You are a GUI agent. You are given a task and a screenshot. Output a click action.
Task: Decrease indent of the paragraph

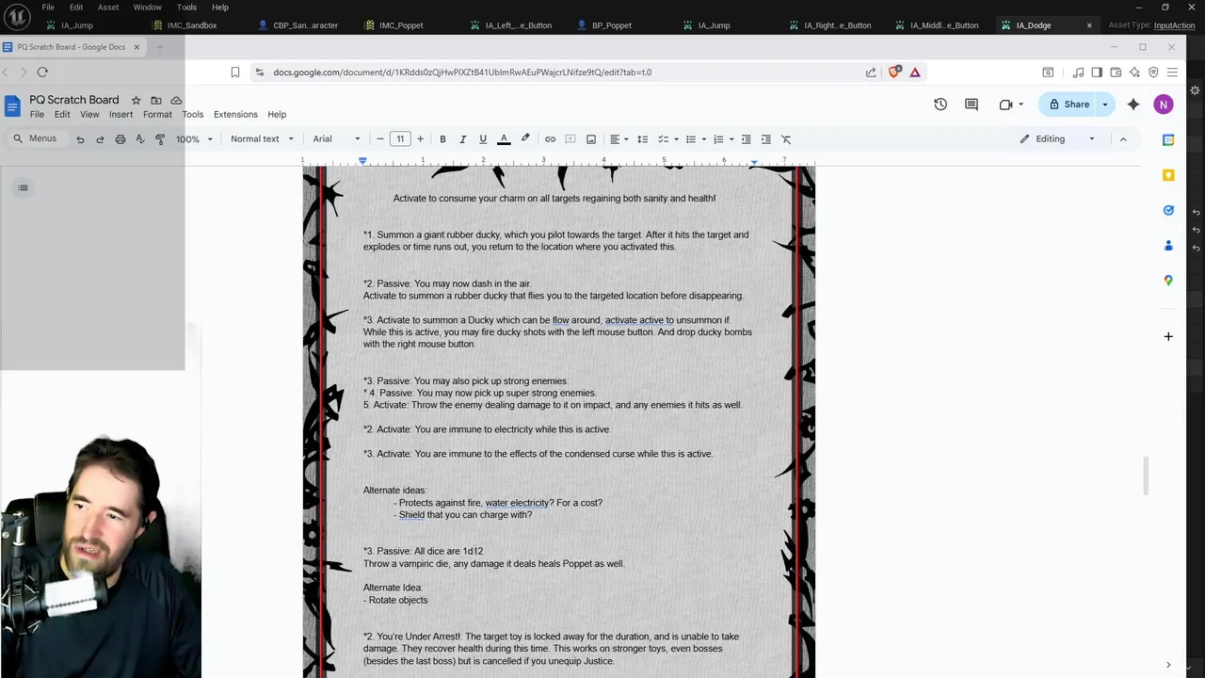pyautogui.click(x=746, y=139)
